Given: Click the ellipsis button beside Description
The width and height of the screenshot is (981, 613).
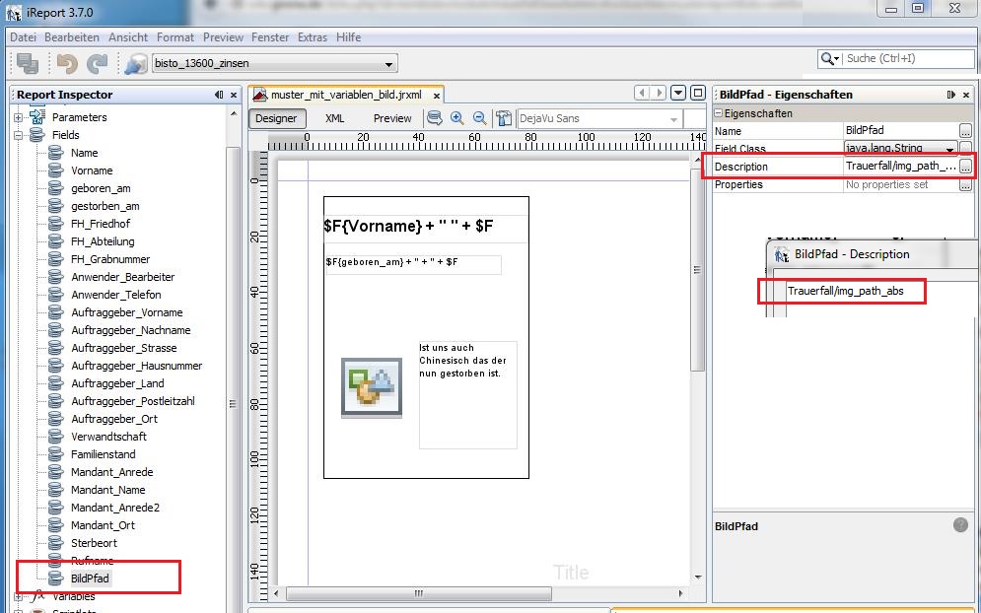Looking at the screenshot, I should (x=965, y=167).
